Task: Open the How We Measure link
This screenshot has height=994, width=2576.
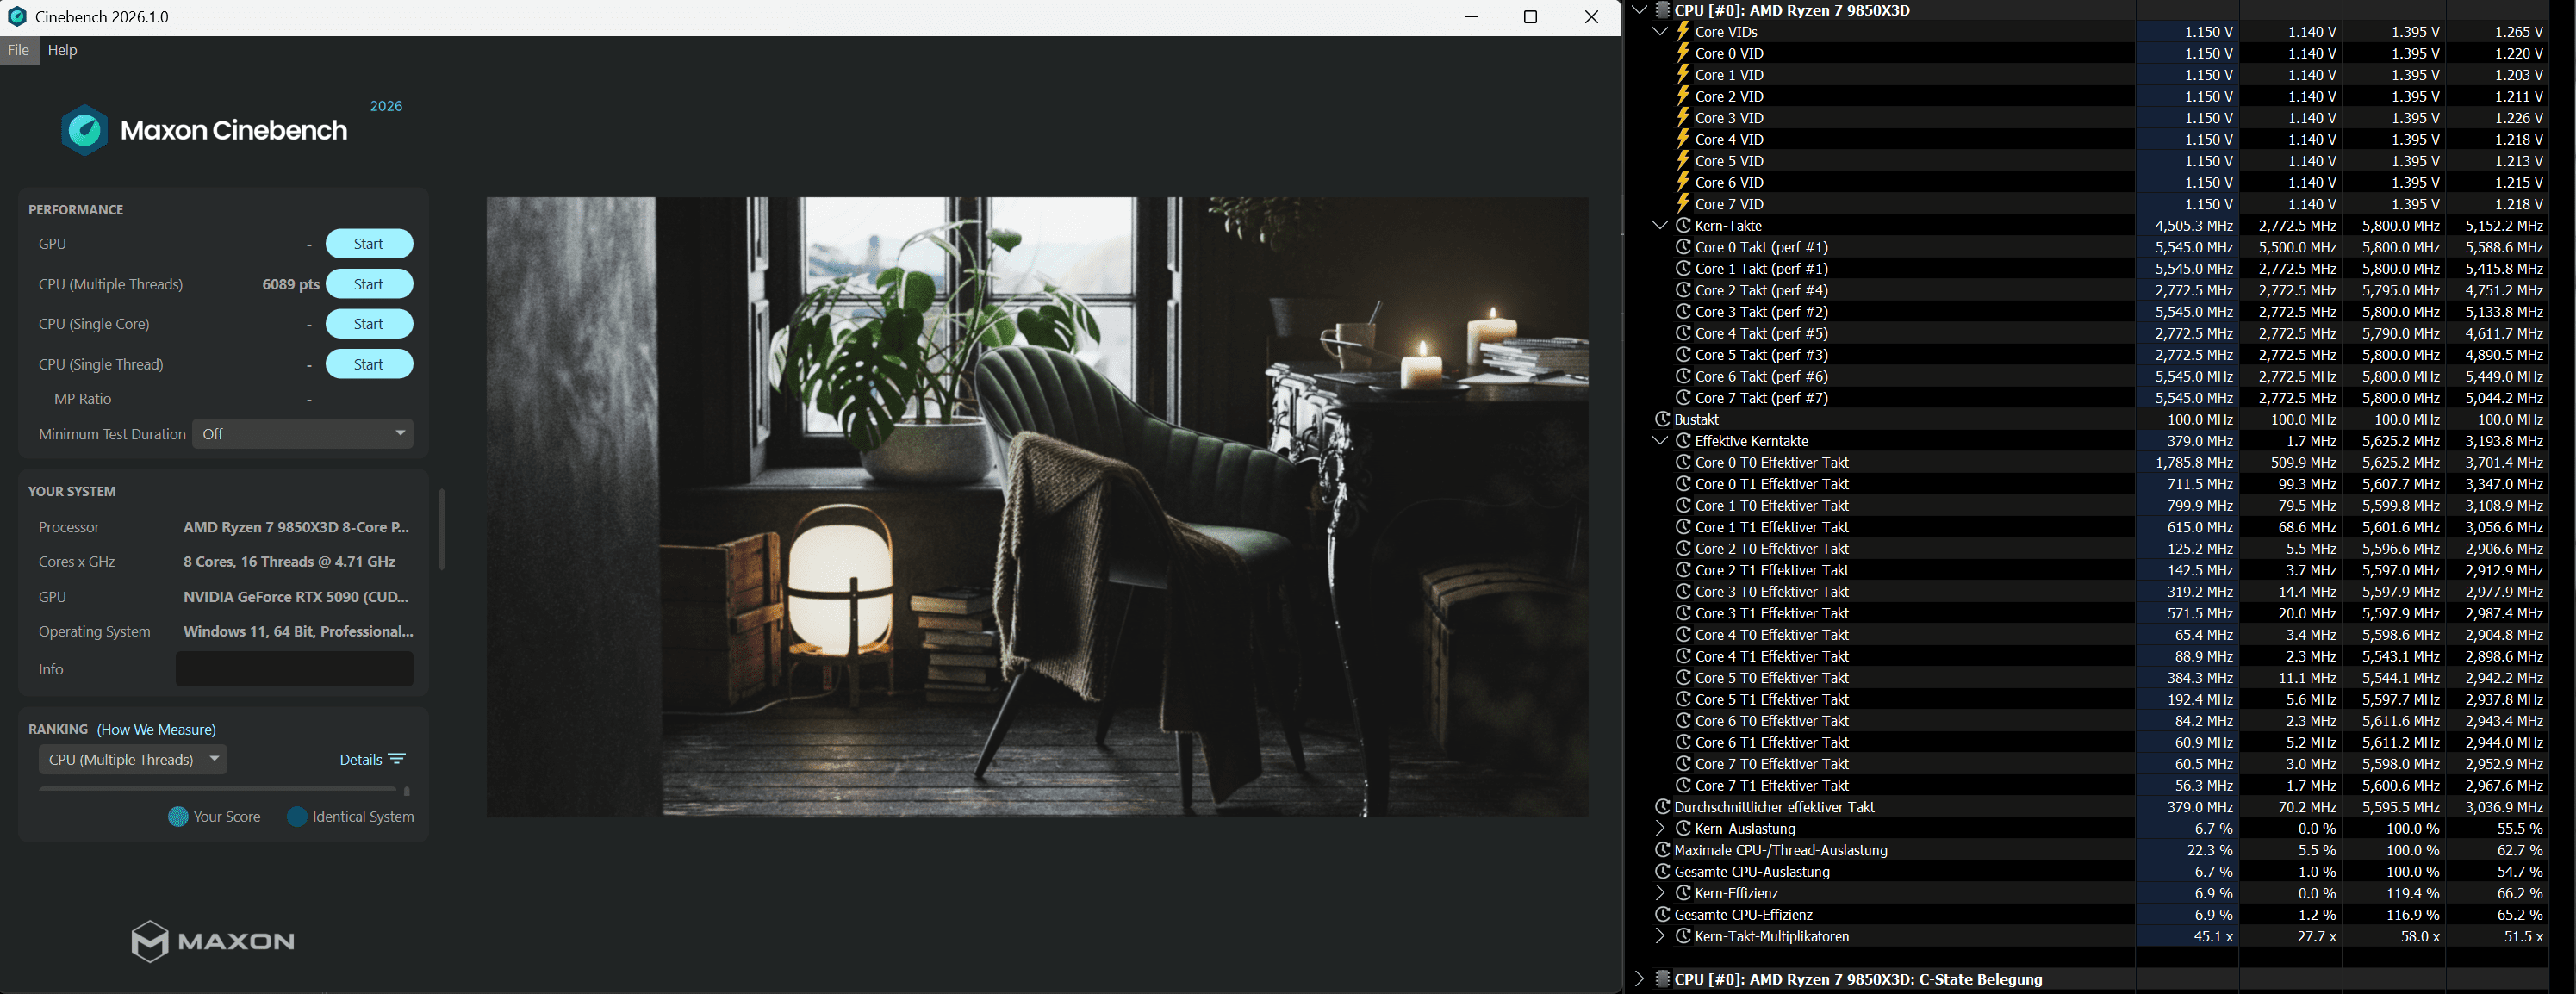Action: pos(156,729)
